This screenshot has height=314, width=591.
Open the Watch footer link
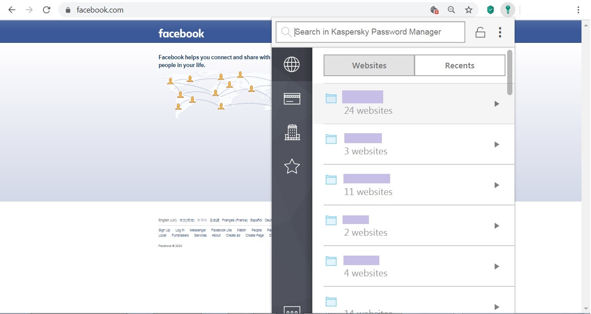pos(241,230)
